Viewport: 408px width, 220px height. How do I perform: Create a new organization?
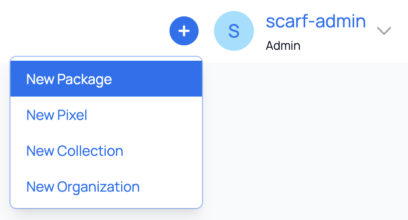point(83,187)
